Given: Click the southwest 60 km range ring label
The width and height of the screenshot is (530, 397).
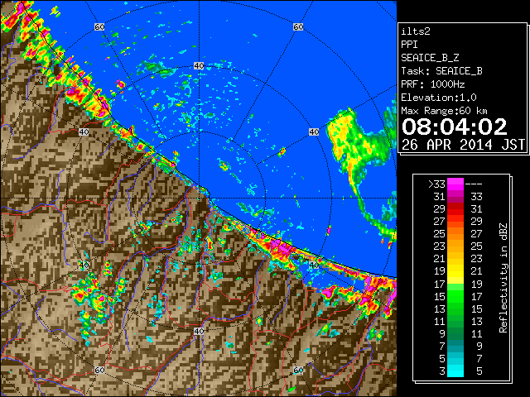Looking at the screenshot, I should pyautogui.click(x=99, y=371).
